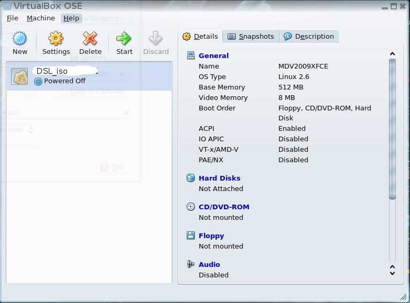This screenshot has height=303, width=410.
Task: Open the File menu
Action: point(12,18)
